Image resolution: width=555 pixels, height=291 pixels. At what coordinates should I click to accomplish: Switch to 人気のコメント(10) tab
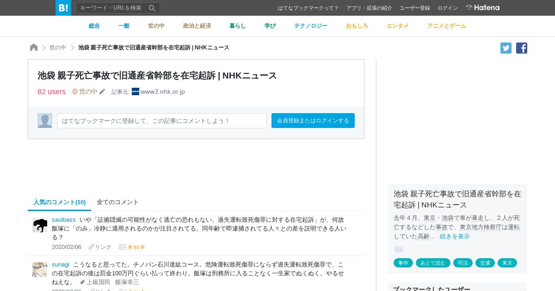coord(59,202)
